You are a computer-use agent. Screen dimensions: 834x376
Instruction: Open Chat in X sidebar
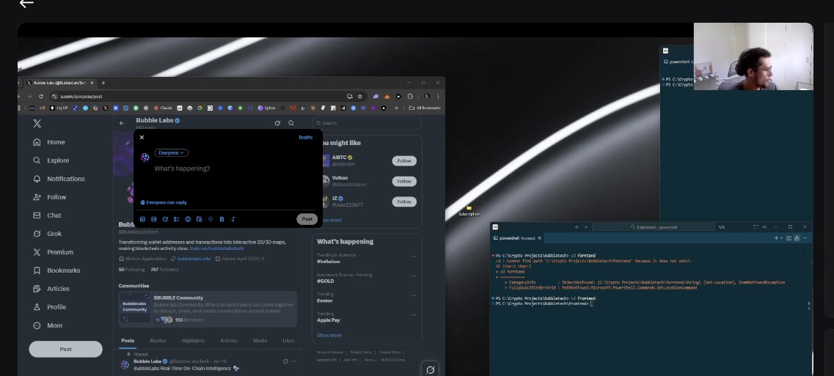[47, 215]
